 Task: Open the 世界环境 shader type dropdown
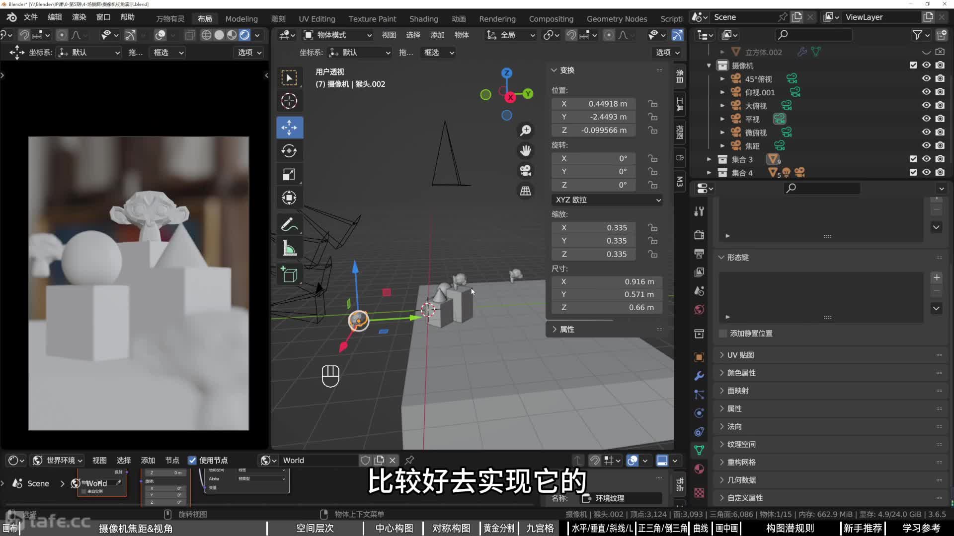(x=58, y=461)
